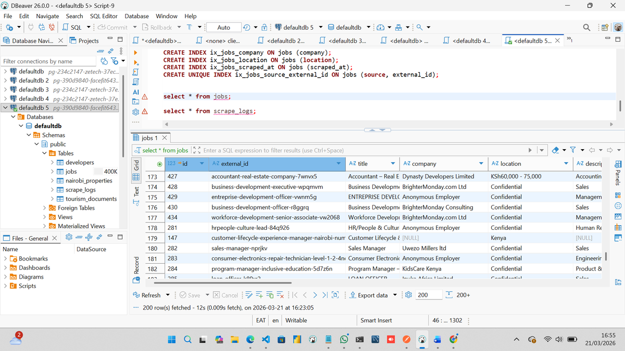Expand the developers table node
Screen dimensions: 625x351
53,163
